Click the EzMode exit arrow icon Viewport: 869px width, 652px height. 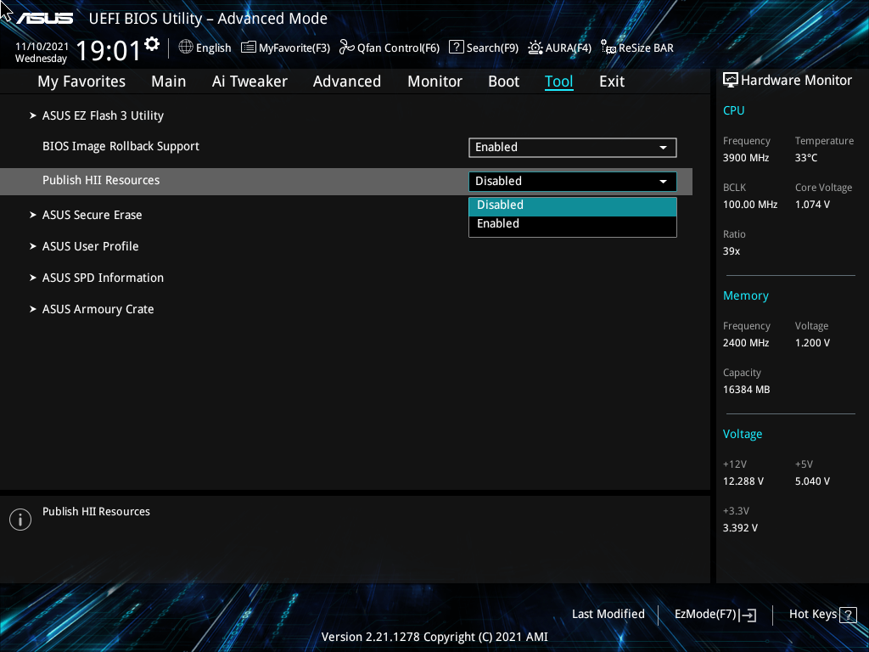click(x=748, y=615)
